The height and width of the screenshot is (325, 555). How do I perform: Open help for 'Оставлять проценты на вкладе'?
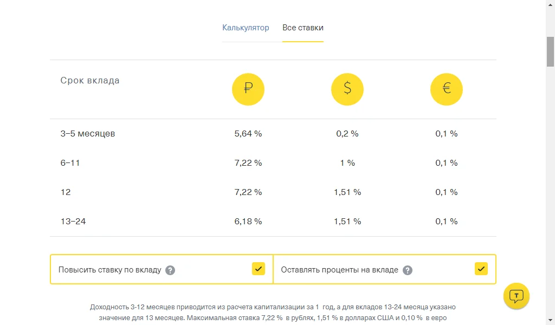tap(408, 270)
